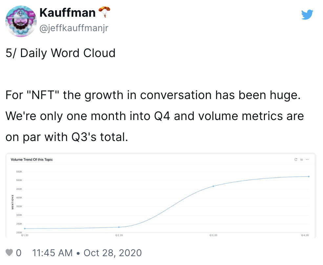Viewport: 323px width, 265px height.
Task: Like the tweet with the heart icon
Action: (9, 253)
